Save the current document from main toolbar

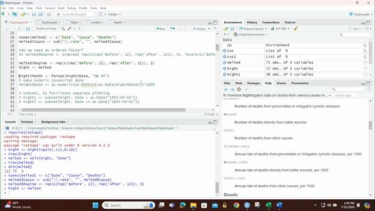click(34, 14)
